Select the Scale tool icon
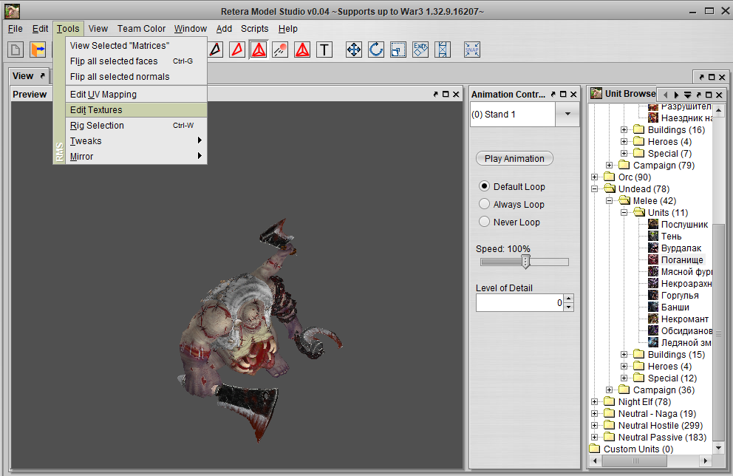 point(398,50)
